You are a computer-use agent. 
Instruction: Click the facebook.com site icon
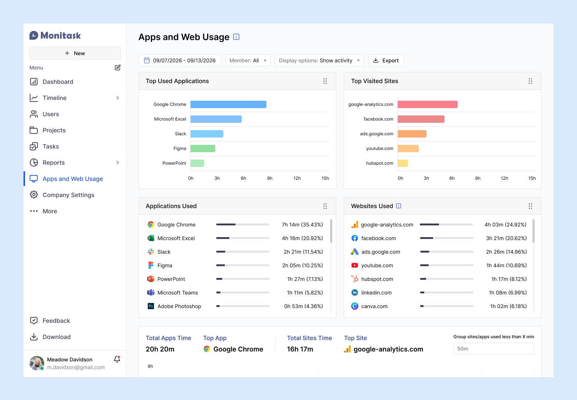point(355,238)
